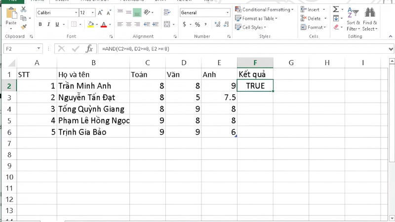Expand the formula bar

(x=391, y=49)
